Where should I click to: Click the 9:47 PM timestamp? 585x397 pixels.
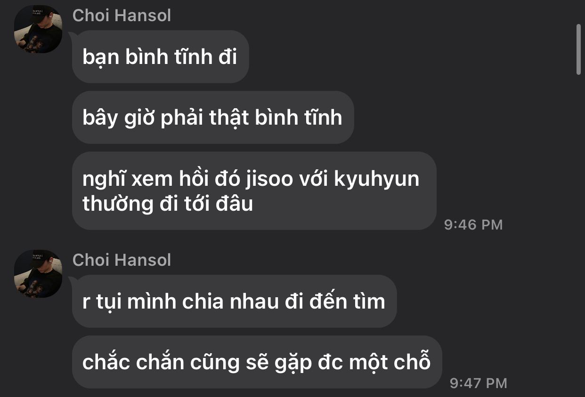(x=479, y=383)
